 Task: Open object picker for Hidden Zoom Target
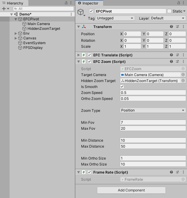click(x=183, y=81)
